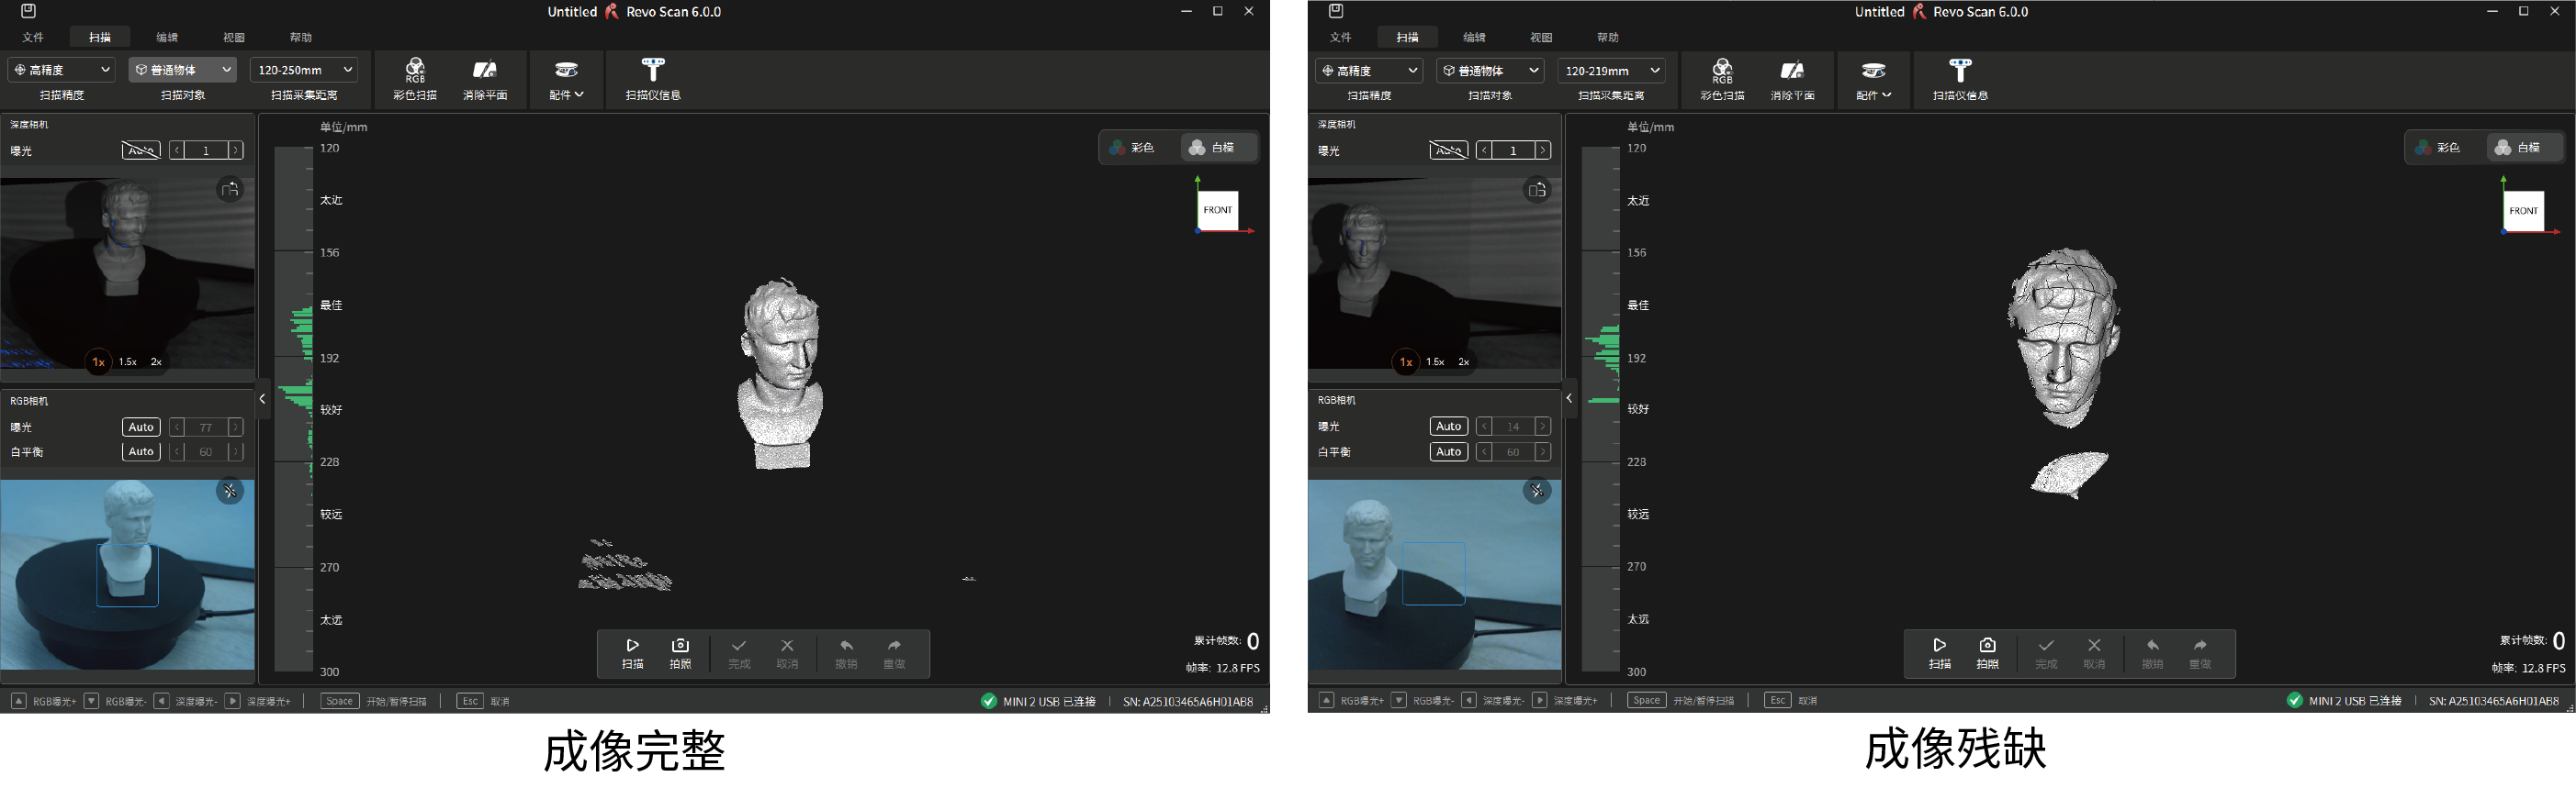Image resolution: width=2576 pixels, height=788 pixels.
Task: Click the RGB preview overlay icon, right window
Action: coord(1537,491)
